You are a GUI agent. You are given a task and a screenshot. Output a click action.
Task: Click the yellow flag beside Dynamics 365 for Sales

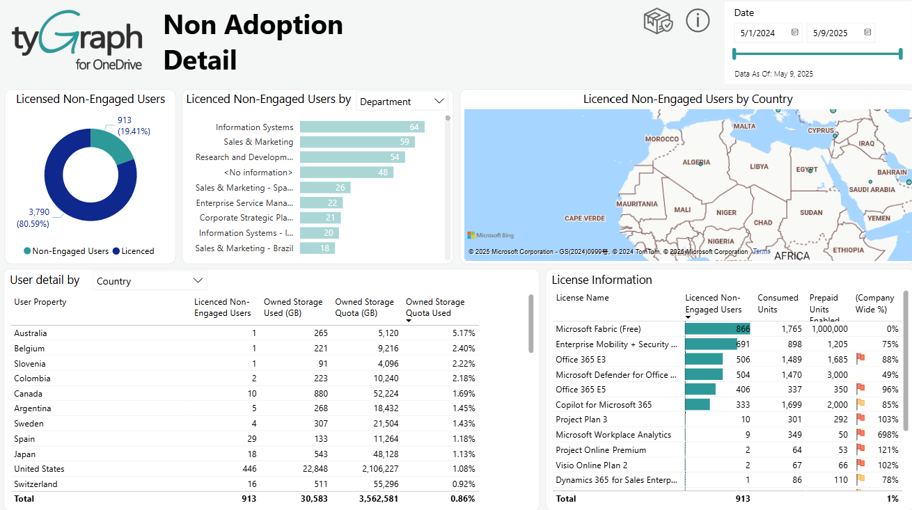pyautogui.click(x=860, y=479)
